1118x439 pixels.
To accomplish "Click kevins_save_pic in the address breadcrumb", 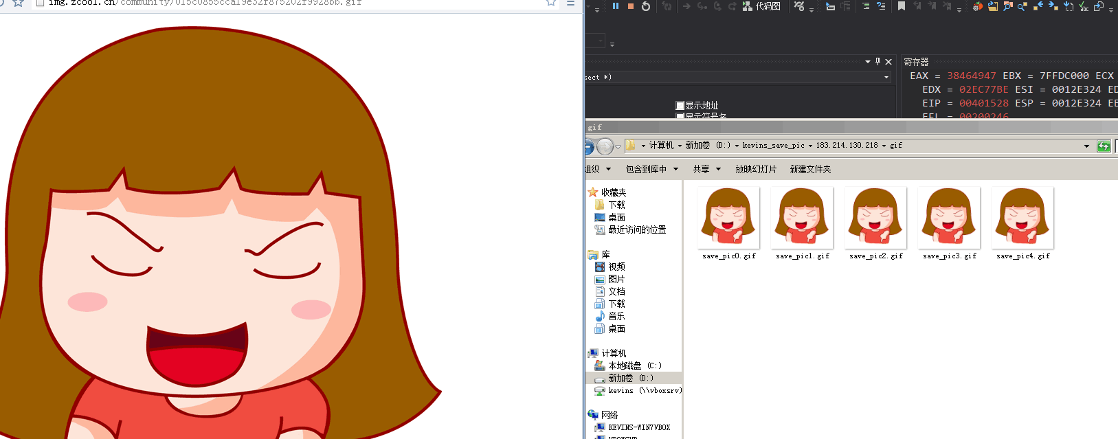I will click(x=773, y=146).
